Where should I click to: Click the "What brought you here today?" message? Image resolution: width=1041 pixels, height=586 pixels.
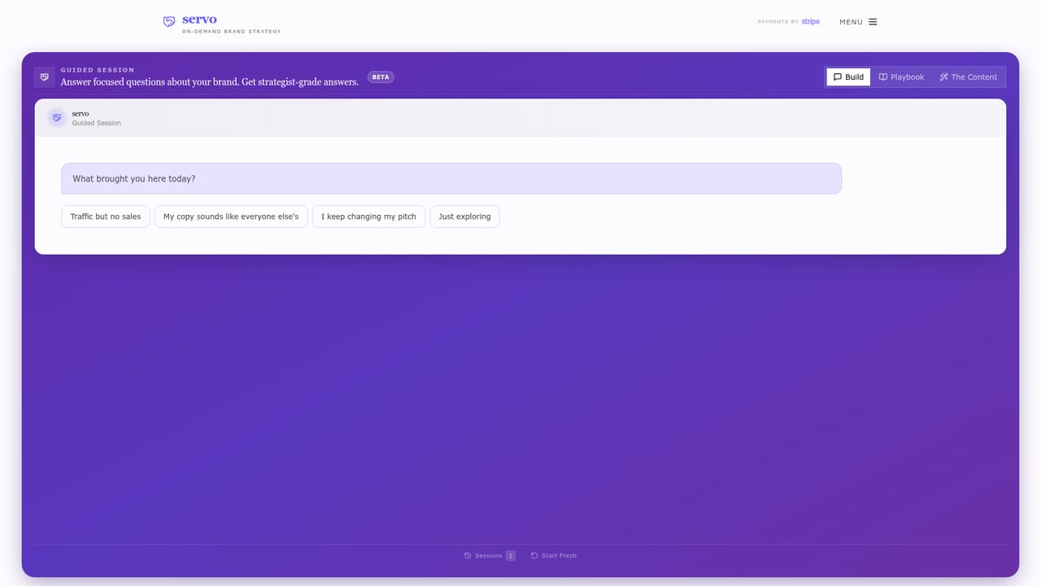tap(451, 178)
